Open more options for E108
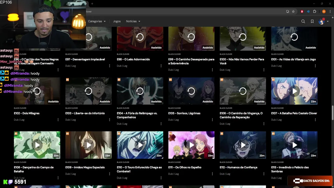 (x=58, y=178)
